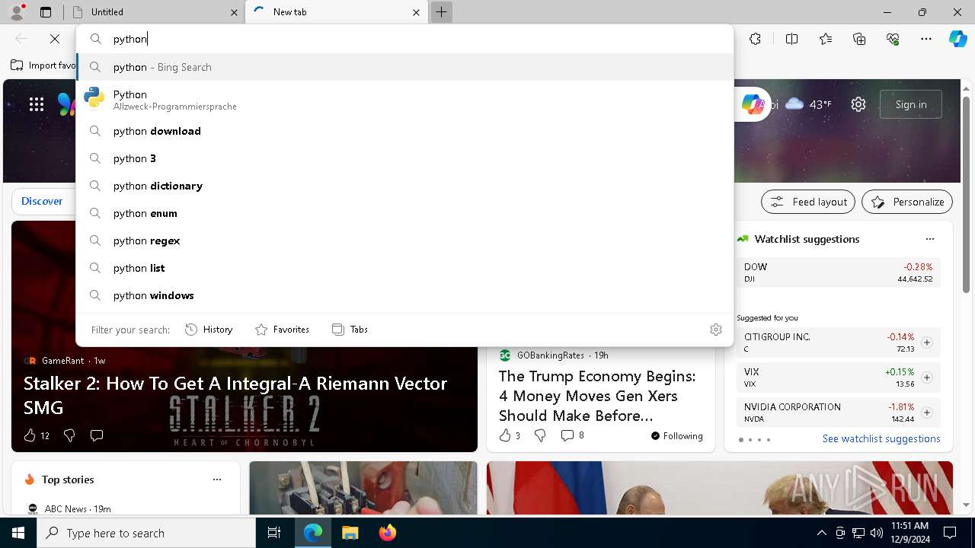Toggle Following for GOBankingRates

(x=676, y=436)
